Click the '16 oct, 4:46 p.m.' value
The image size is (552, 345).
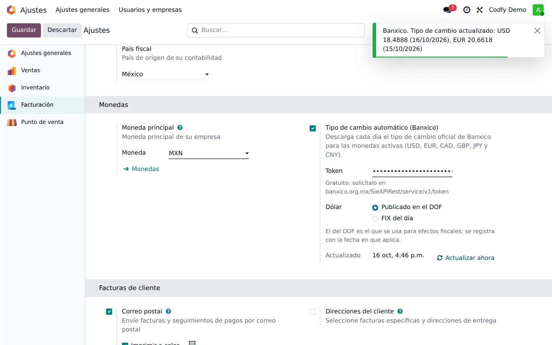[x=398, y=255]
